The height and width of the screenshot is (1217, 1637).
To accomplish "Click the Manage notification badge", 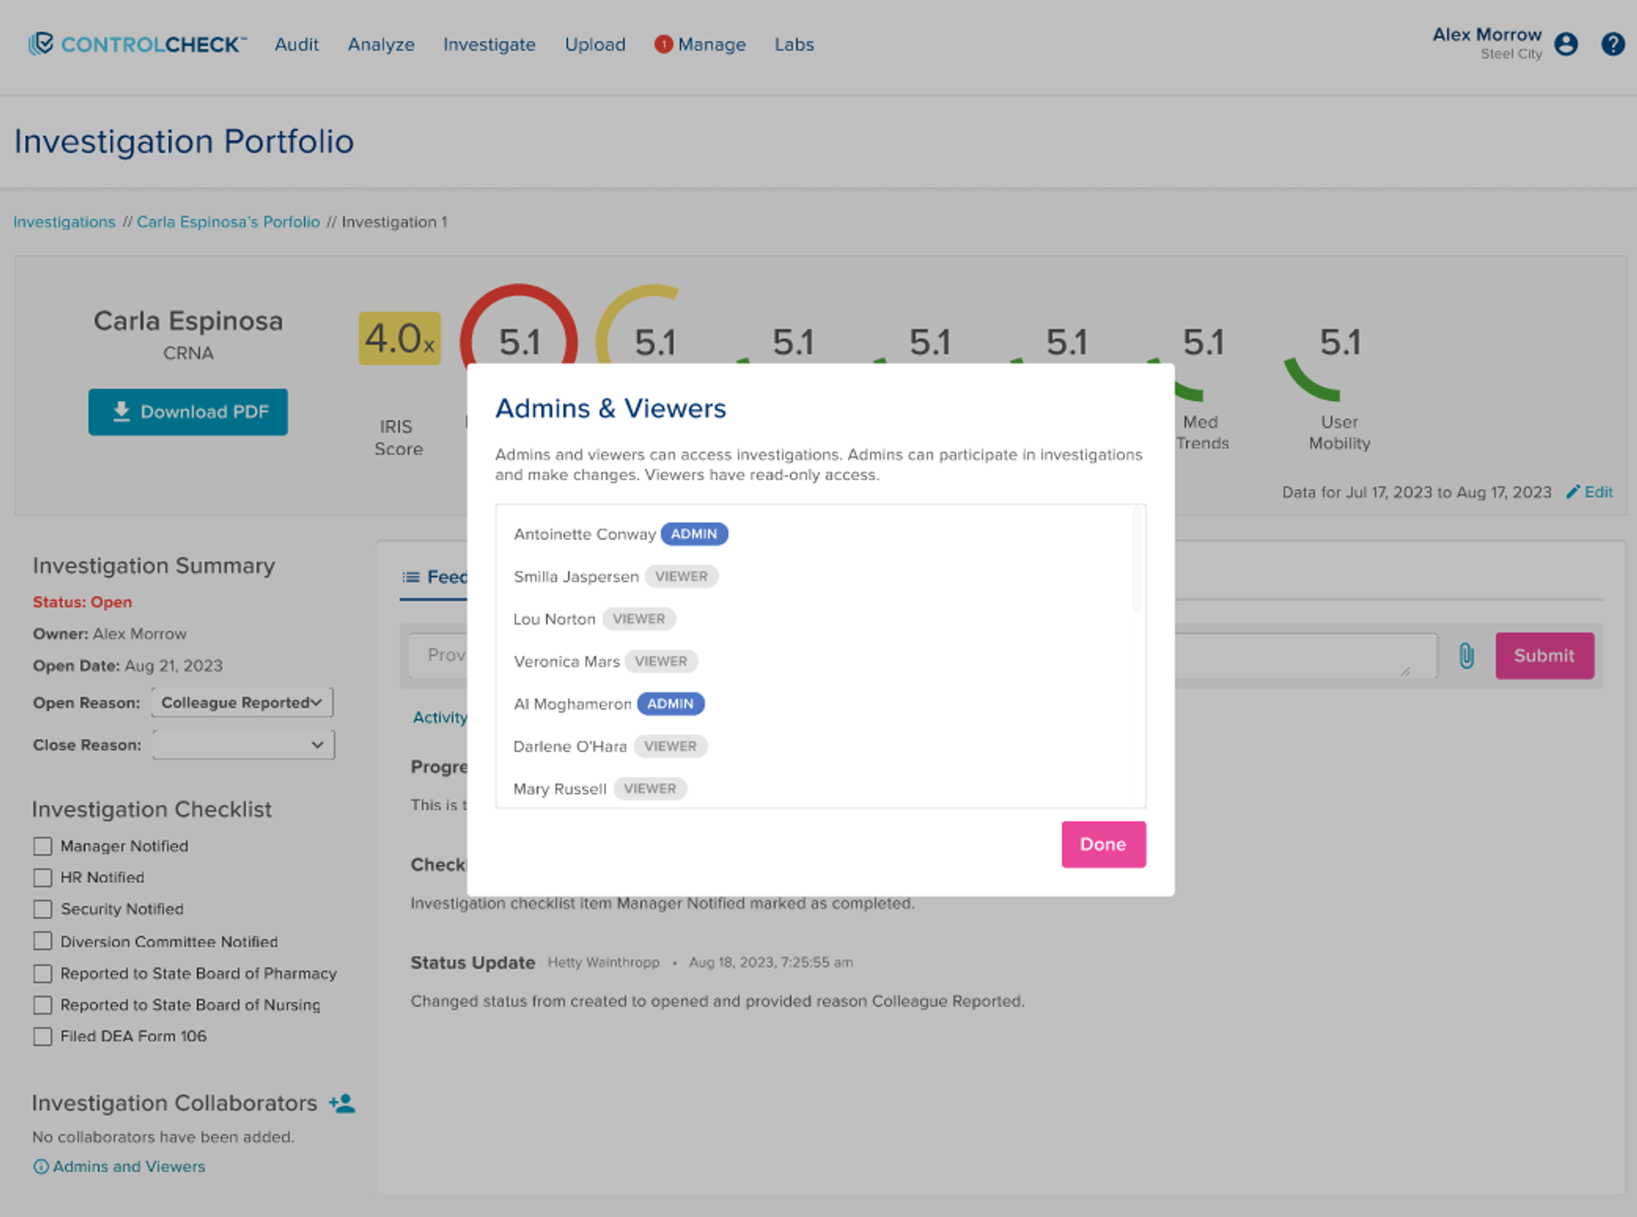I will point(663,44).
